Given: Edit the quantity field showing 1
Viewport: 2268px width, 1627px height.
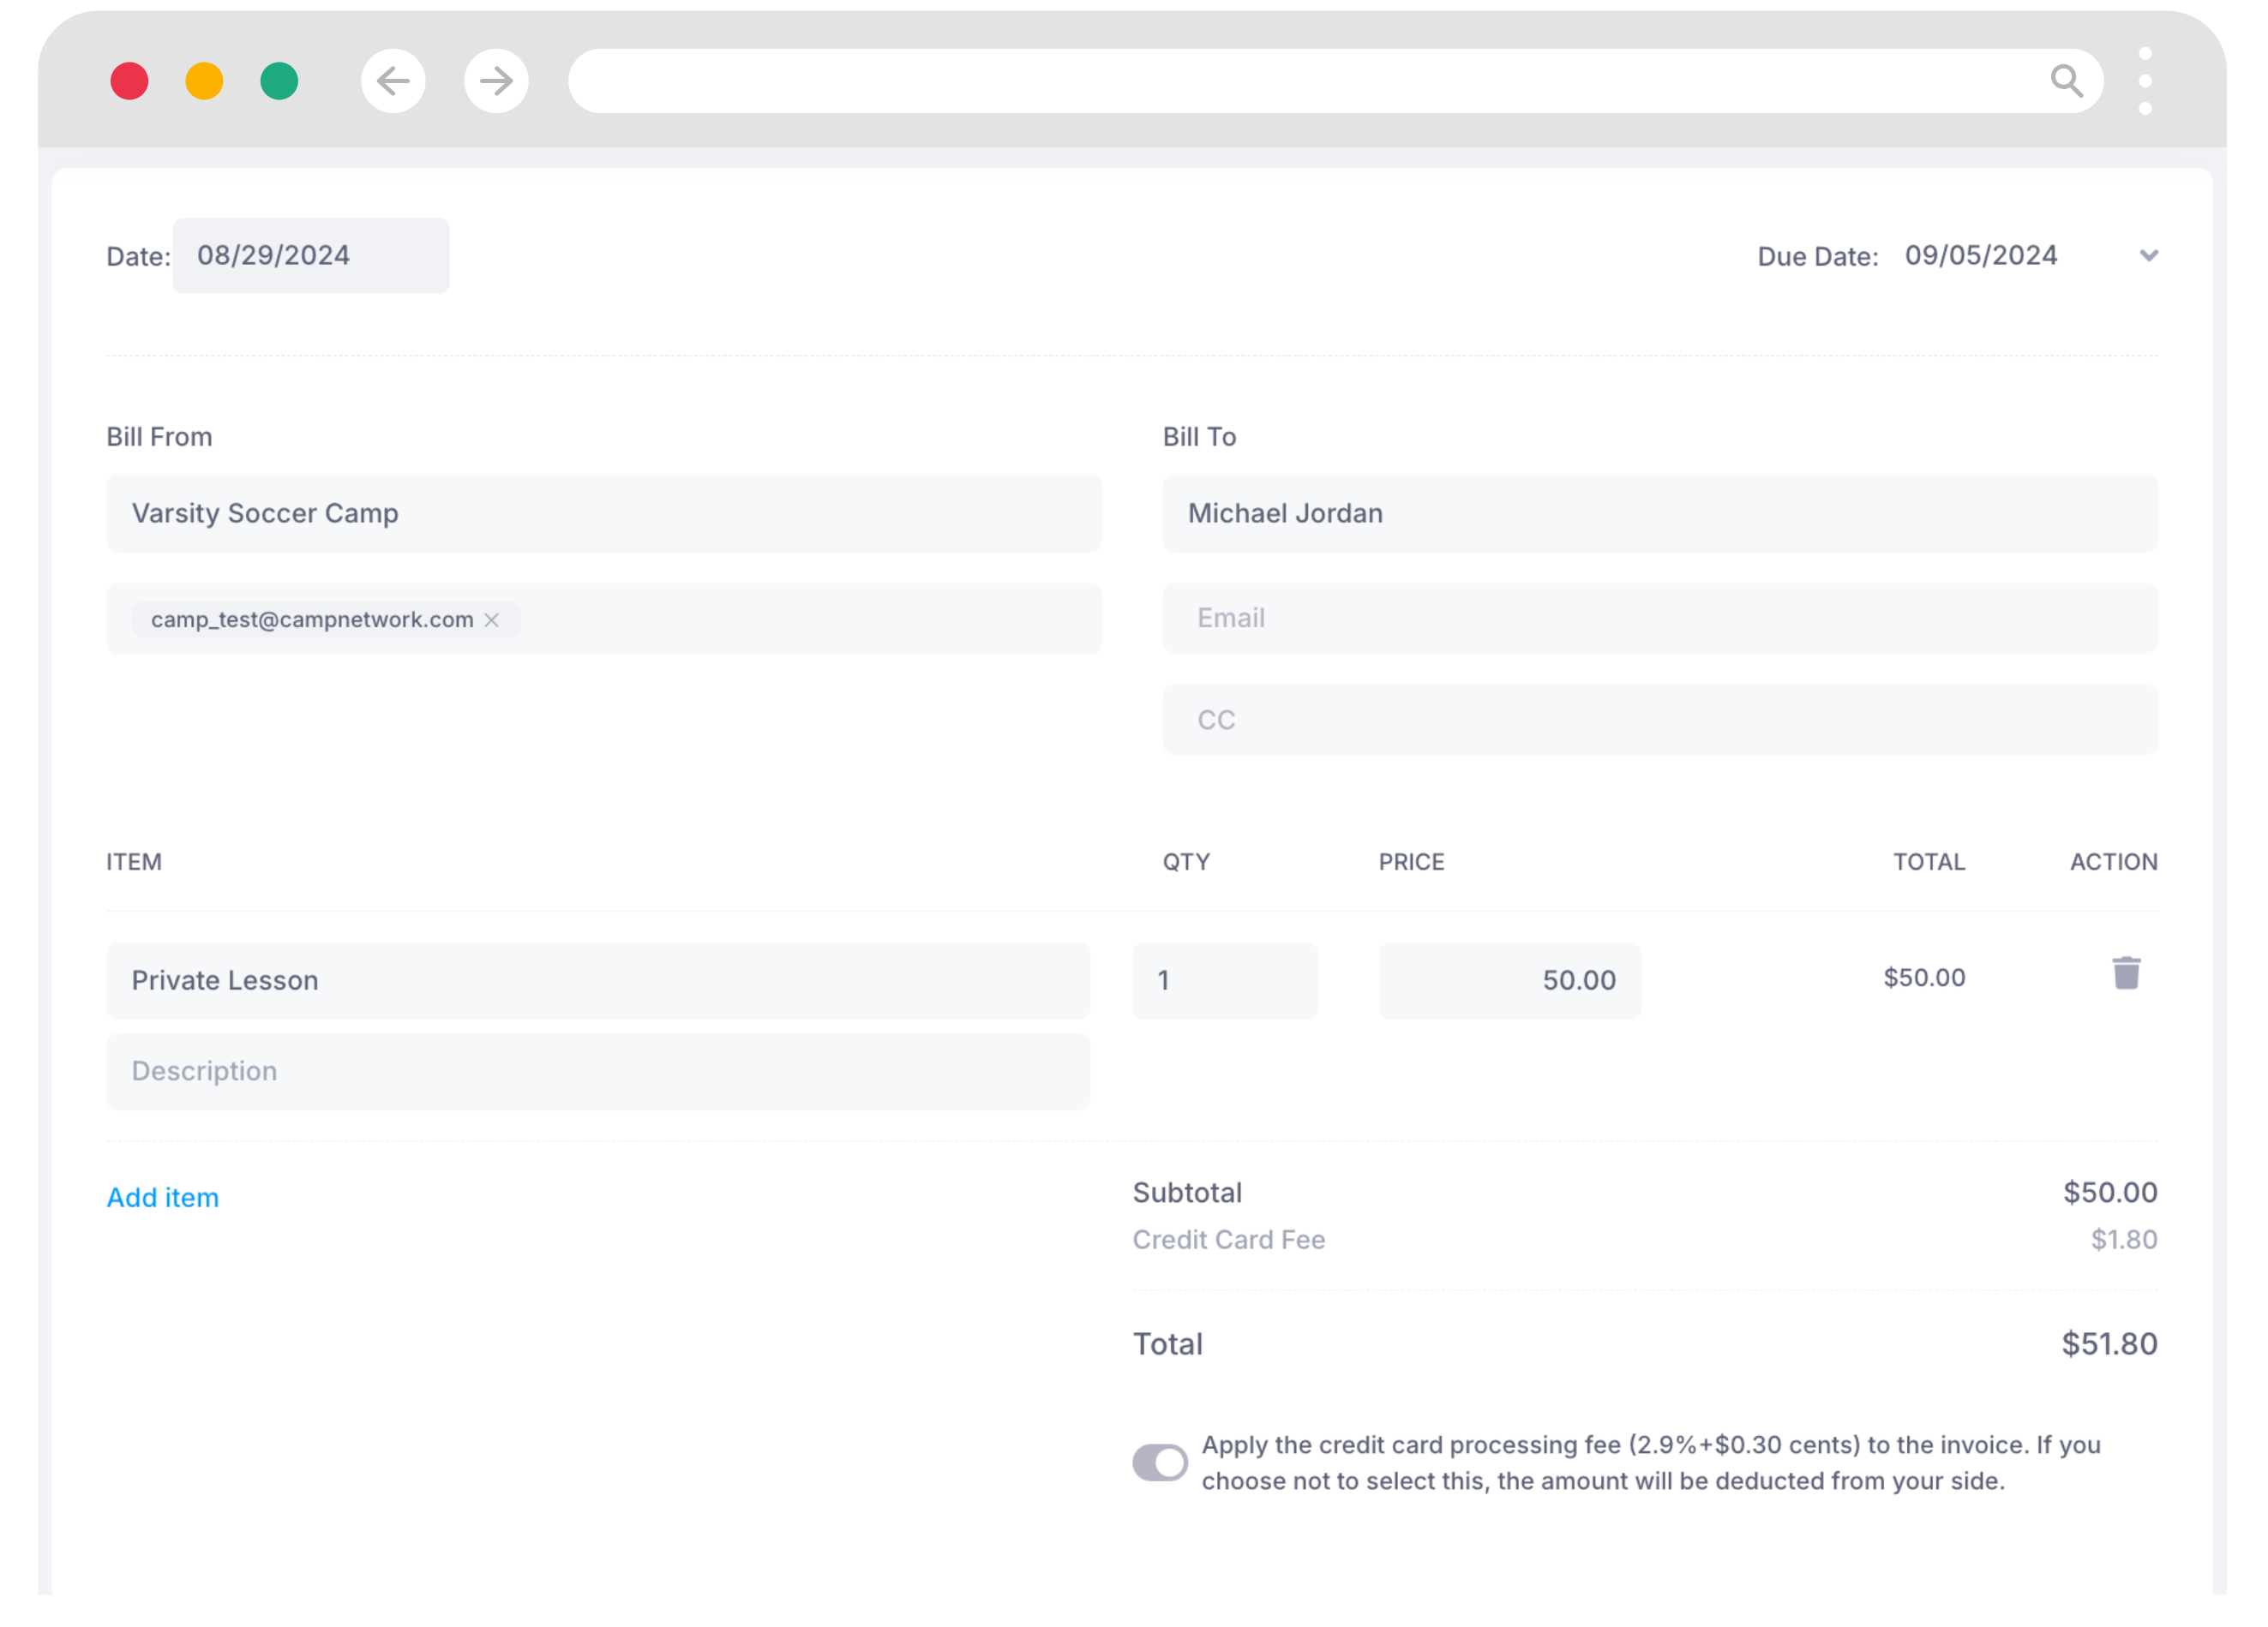Looking at the screenshot, I should [x=1224, y=980].
